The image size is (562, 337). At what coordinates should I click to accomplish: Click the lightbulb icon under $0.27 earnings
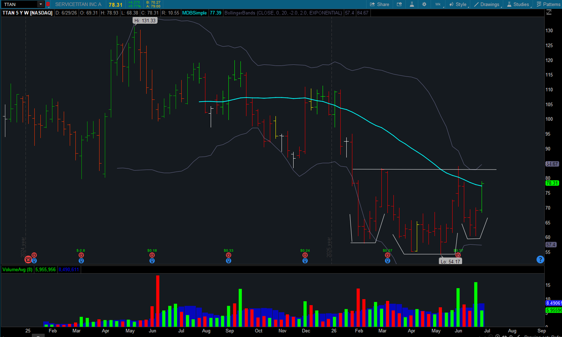tap(387, 261)
